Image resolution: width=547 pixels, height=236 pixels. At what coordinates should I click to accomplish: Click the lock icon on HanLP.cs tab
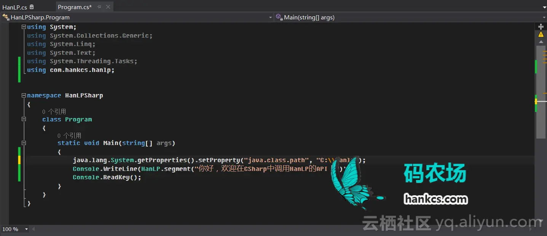click(32, 7)
